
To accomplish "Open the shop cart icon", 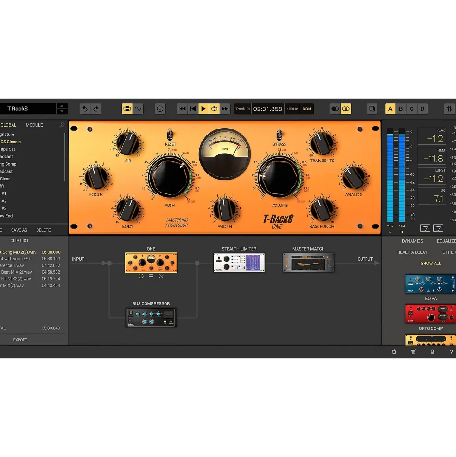I will click(x=413, y=352).
